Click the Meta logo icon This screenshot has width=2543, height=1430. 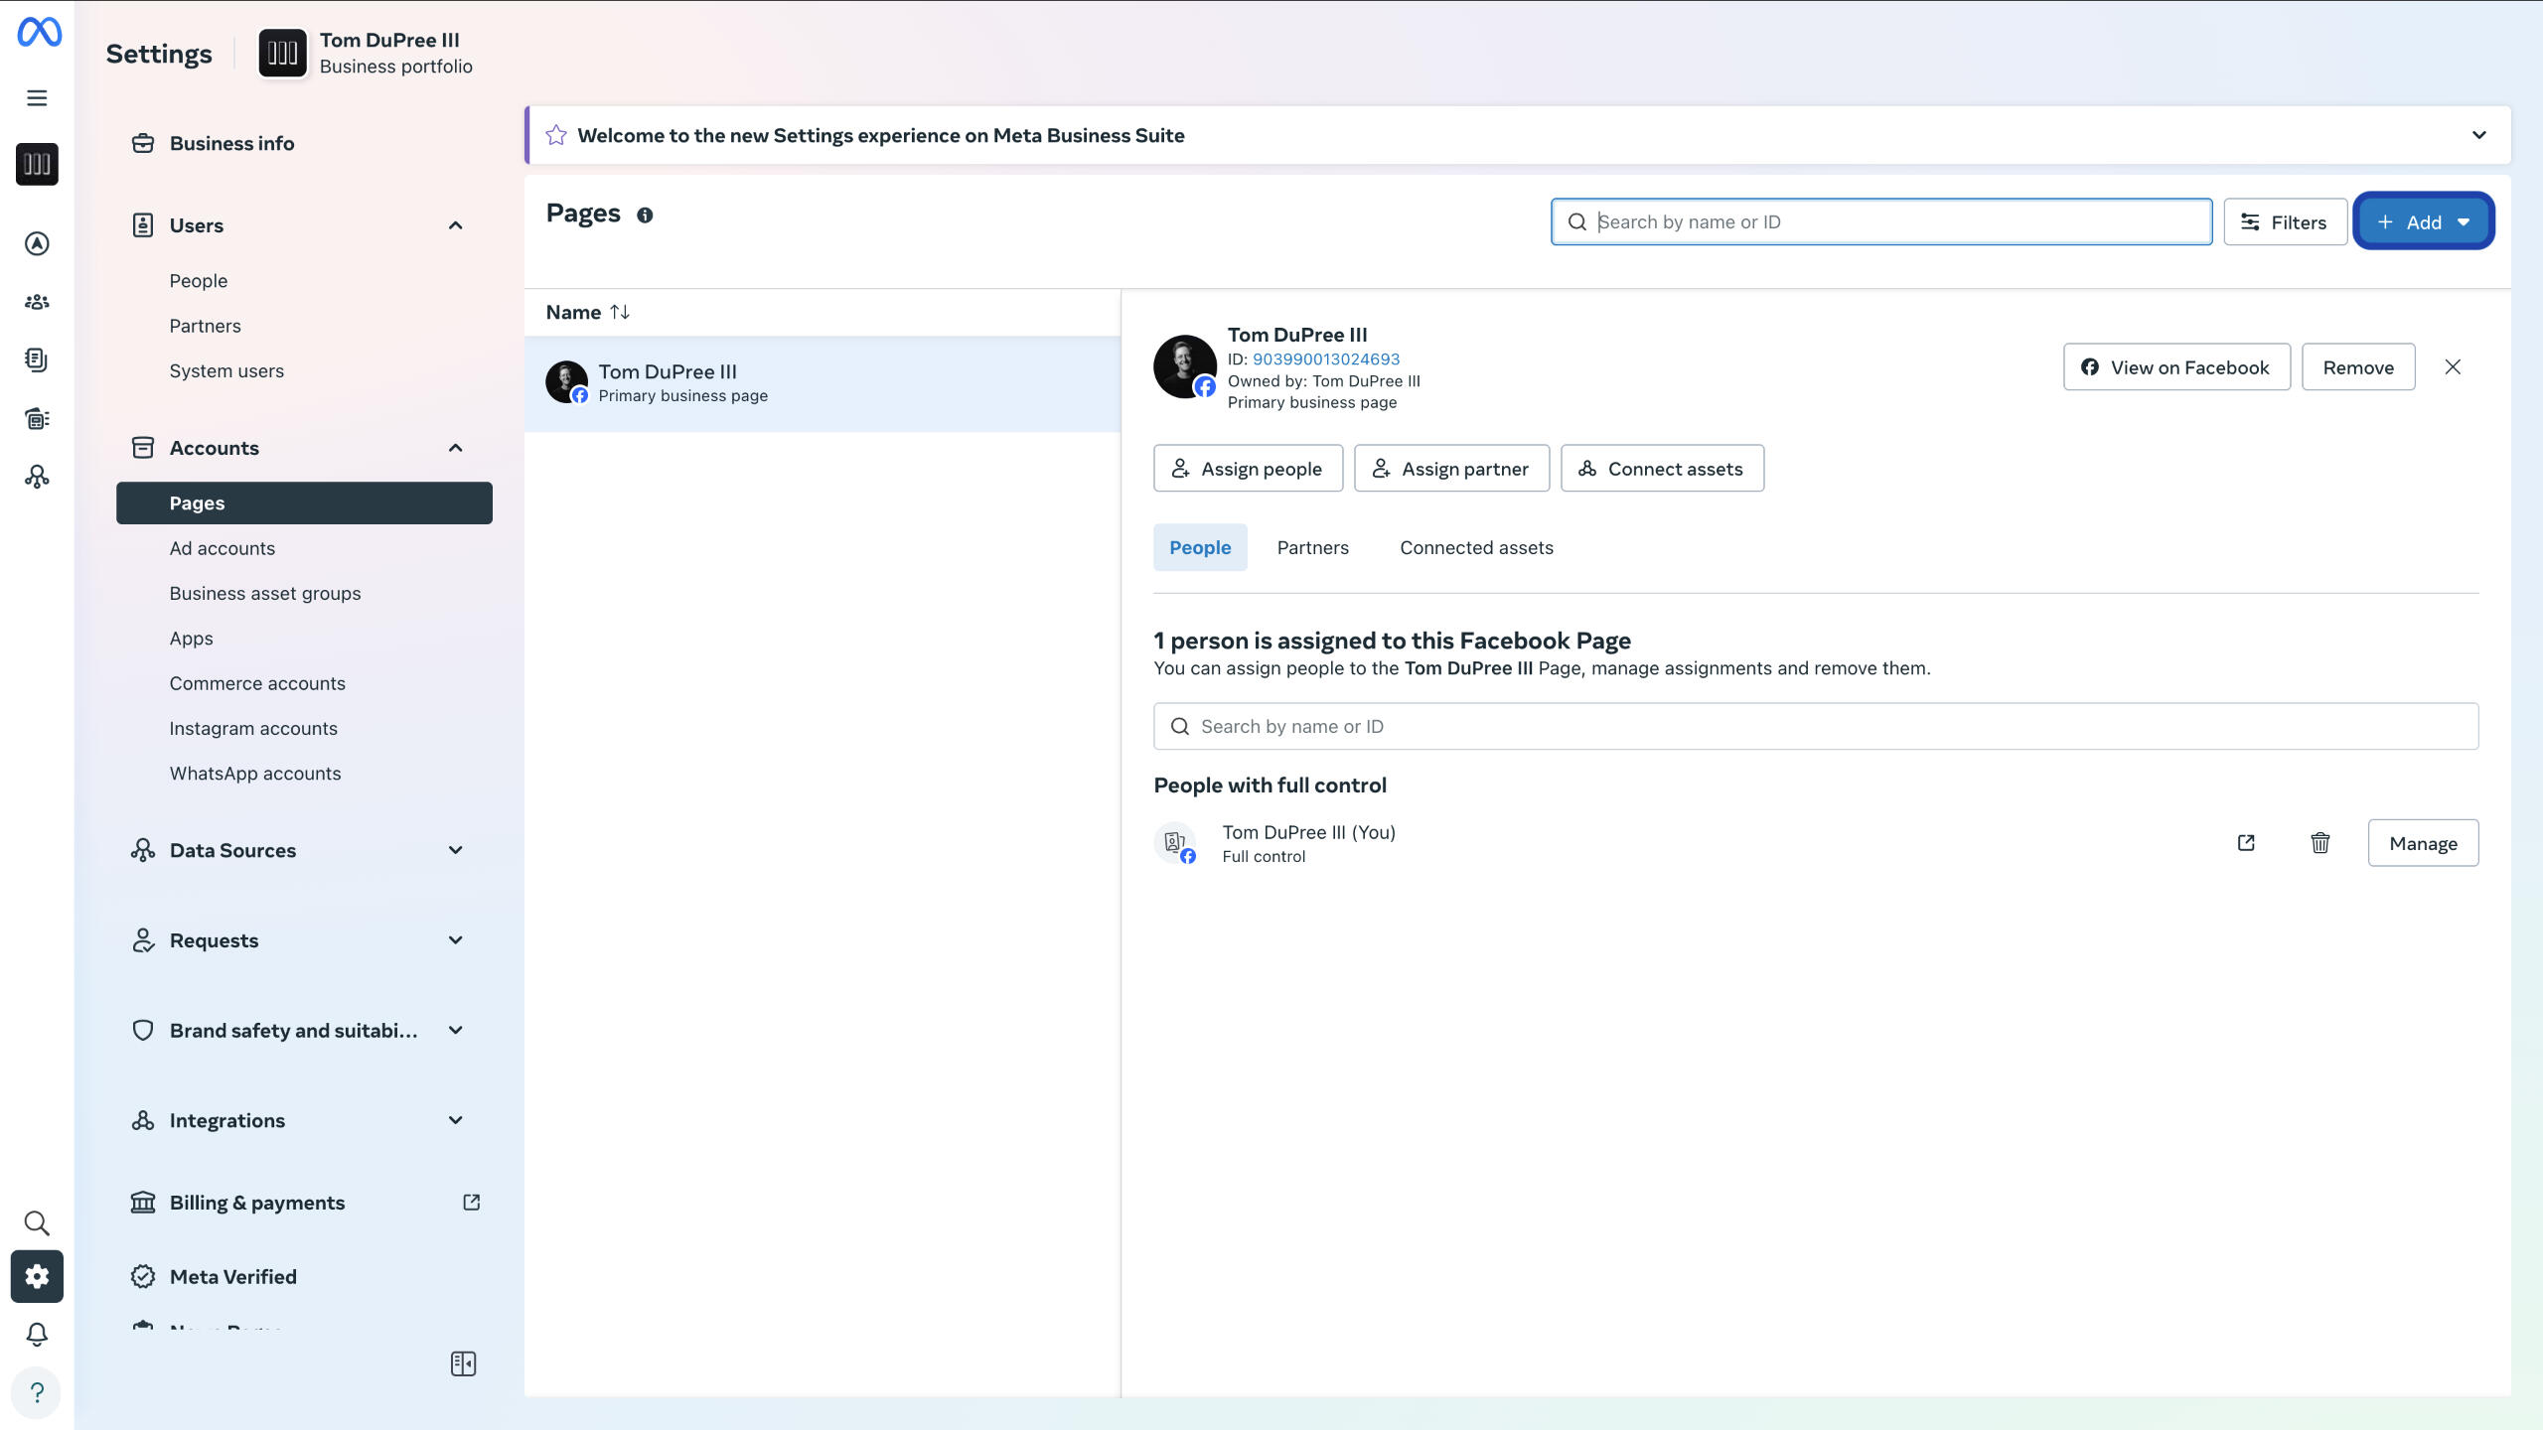click(x=39, y=33)
